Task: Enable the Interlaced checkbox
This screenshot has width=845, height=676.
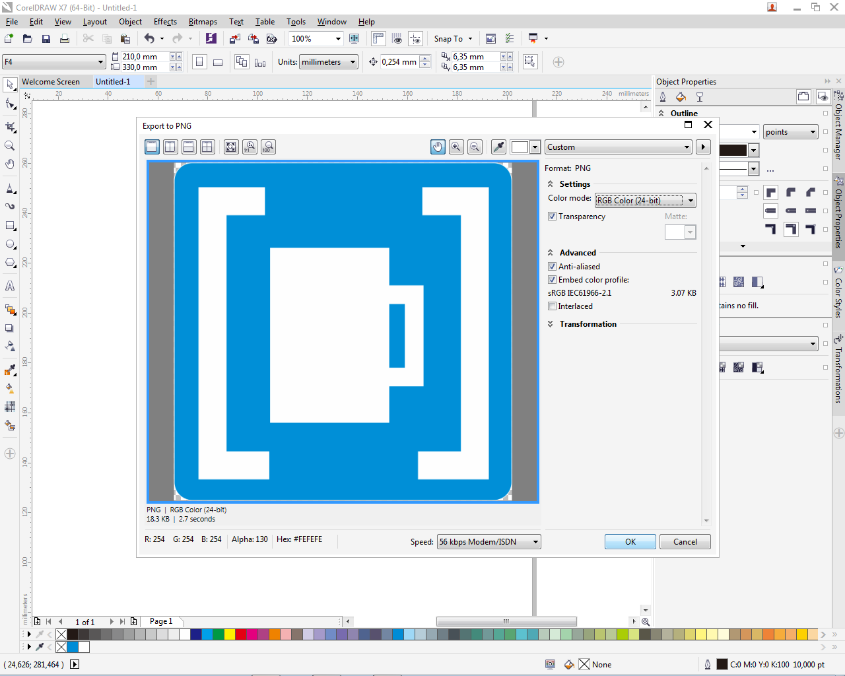Action: tap(552, 306)
